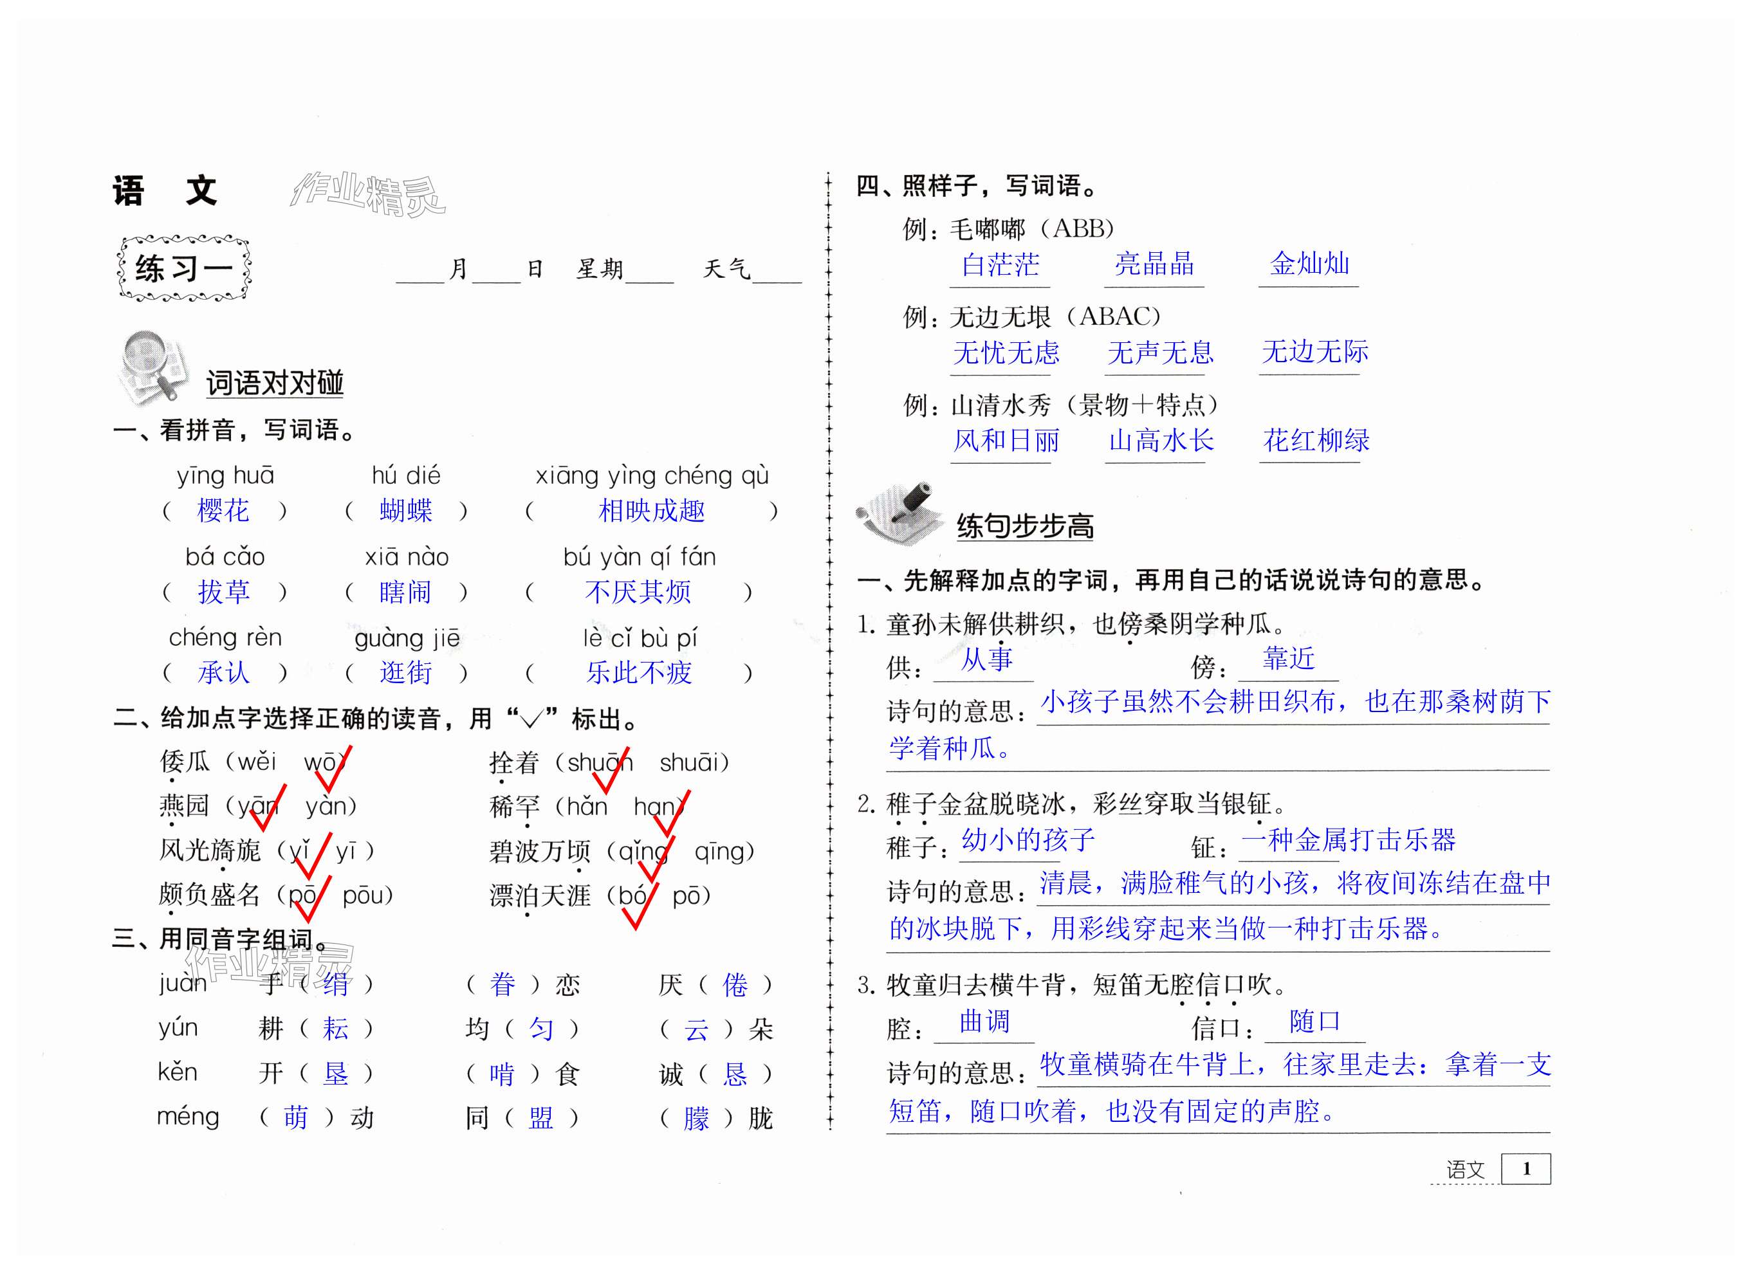
Task: Select the answer 曲调 after 腔
Action: [x=985, y=1022]
